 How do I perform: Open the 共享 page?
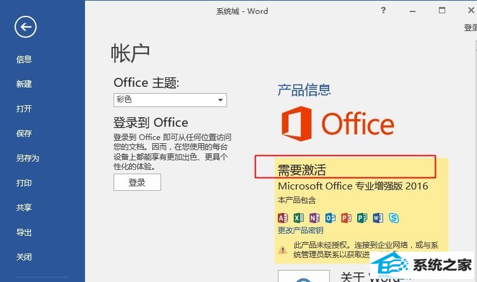tap(24, 208)
